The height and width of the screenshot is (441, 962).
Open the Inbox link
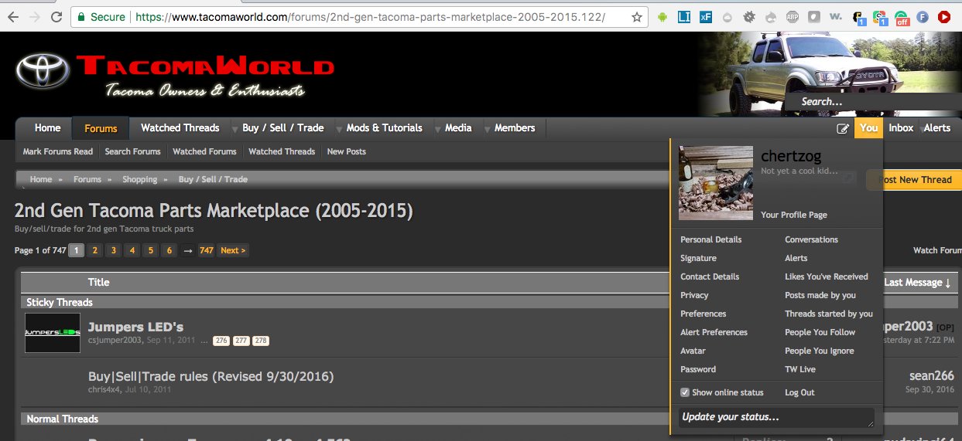pyautogui.click(x=901, y=128)
